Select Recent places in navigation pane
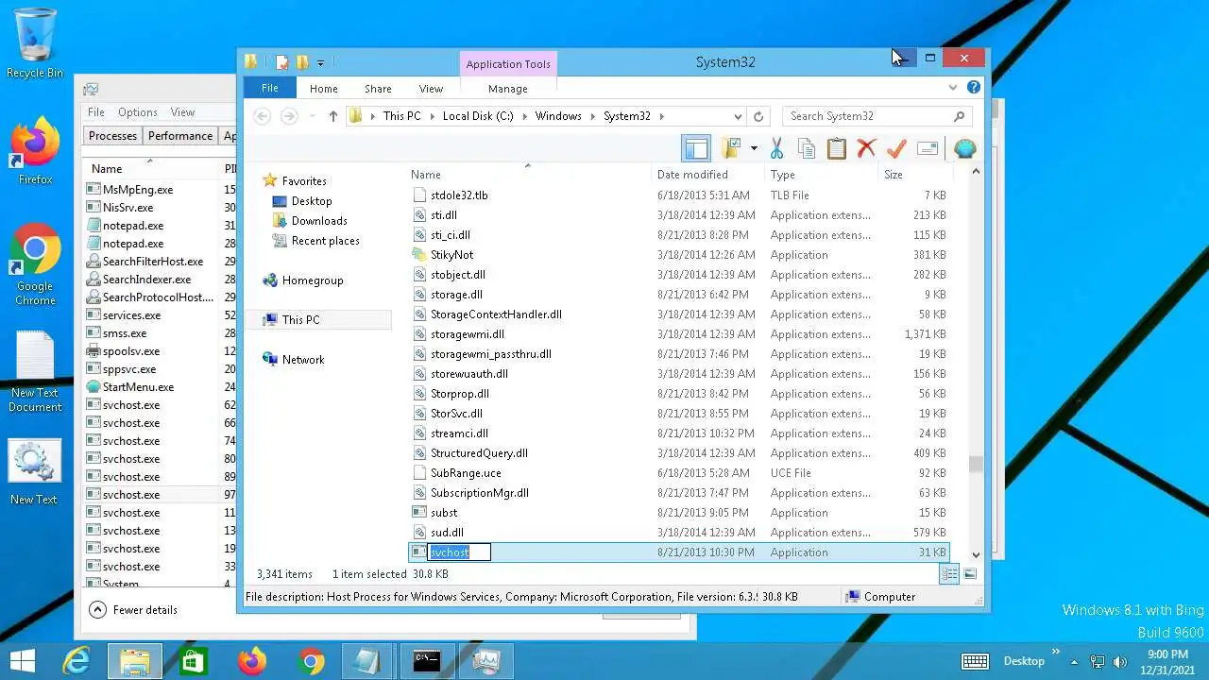Viewport: 1209px width, 680px height. tap(325, 241)
